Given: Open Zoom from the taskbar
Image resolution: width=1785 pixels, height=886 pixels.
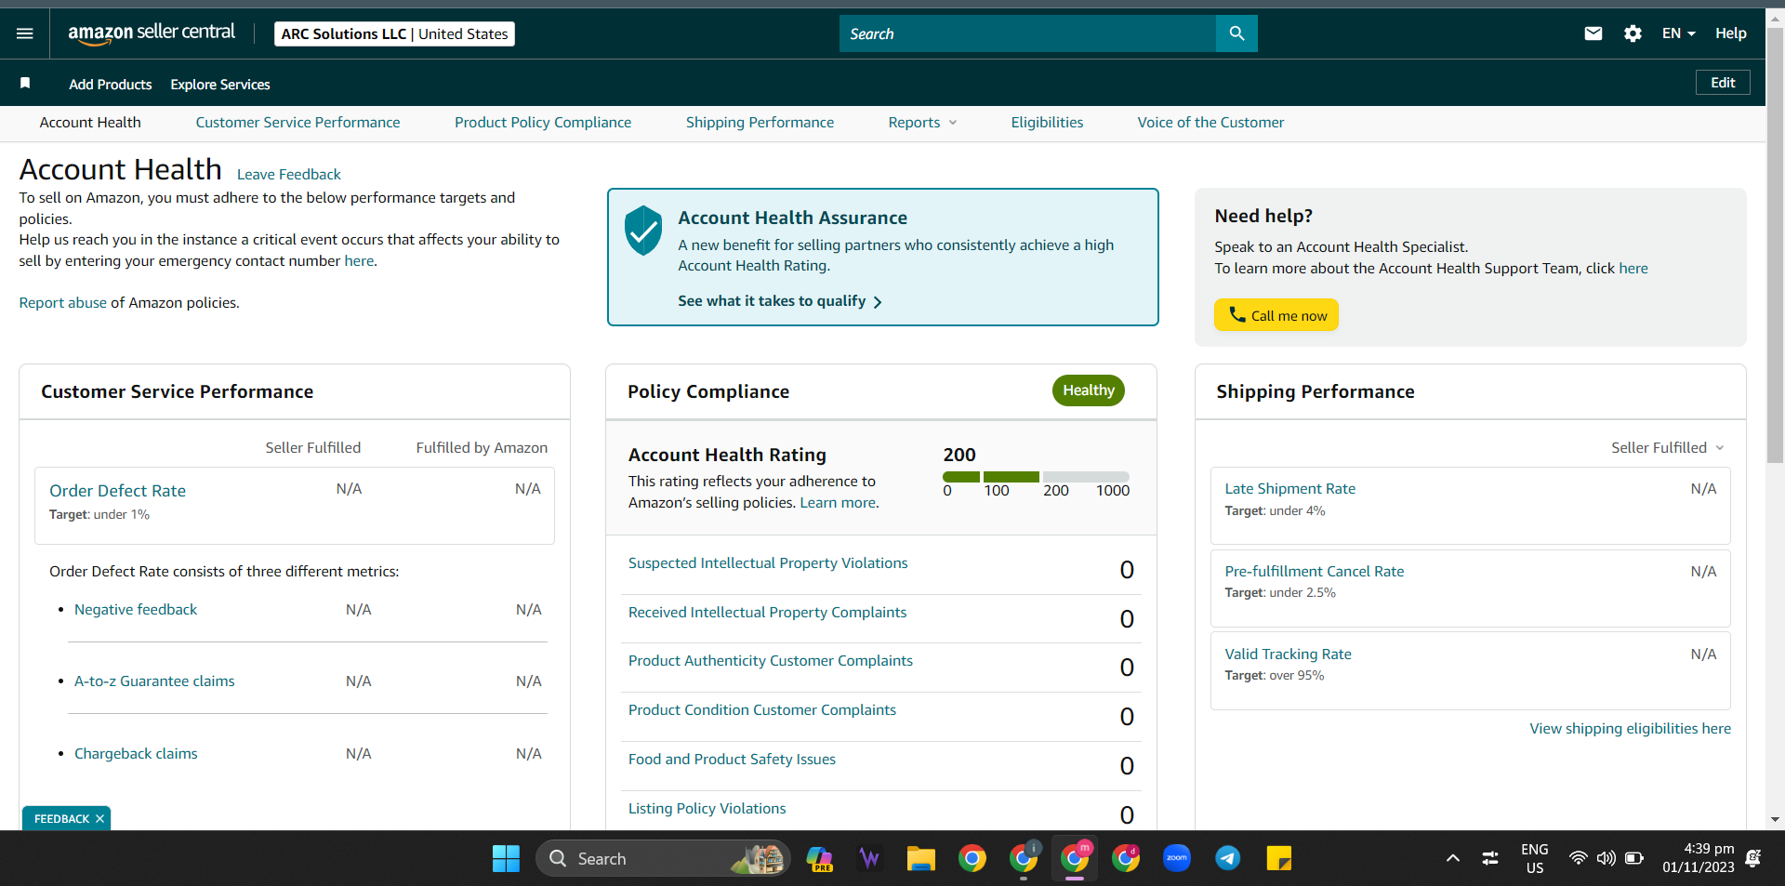Looking at the screenshot, I should pos(1177,858).
